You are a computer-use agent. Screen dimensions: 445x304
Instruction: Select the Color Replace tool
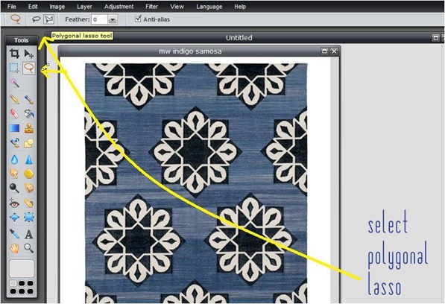click(14, 142)
